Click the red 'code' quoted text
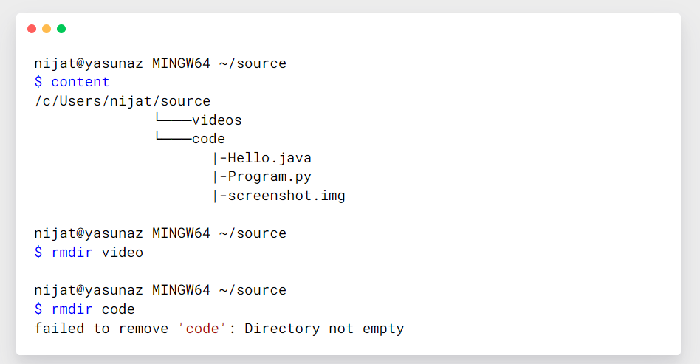 (202, 329)
